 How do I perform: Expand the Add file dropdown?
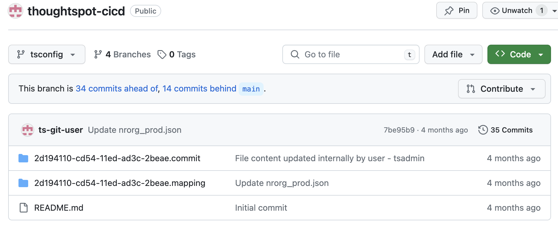tap(453, 55)
